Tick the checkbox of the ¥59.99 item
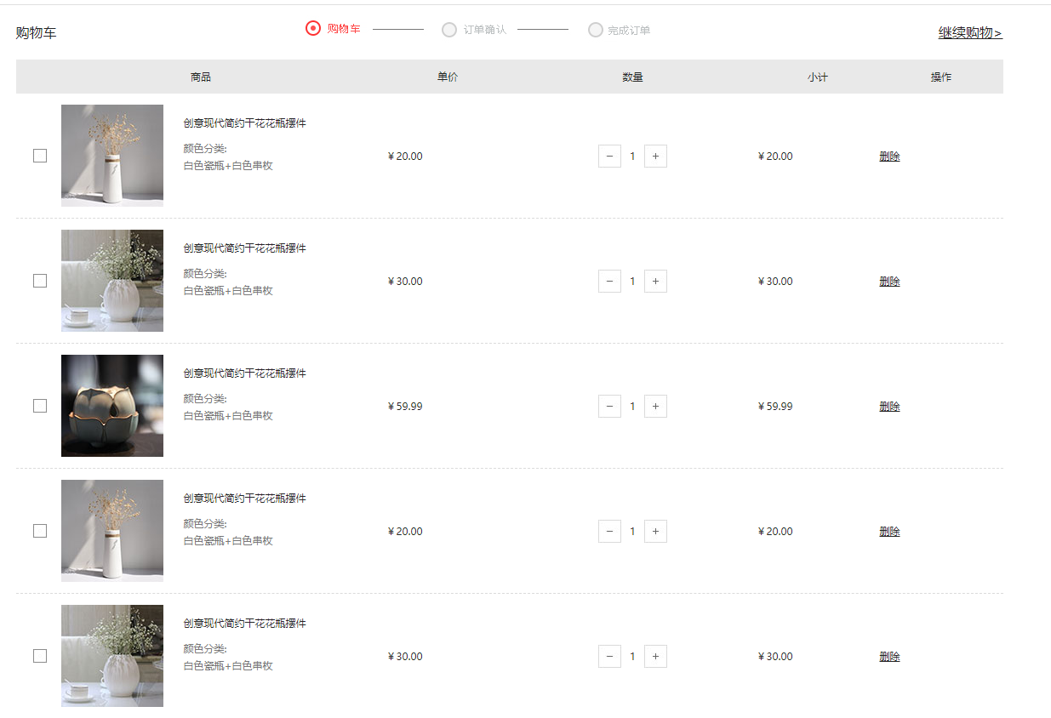The image size is (1051, 718). (40, 406)
